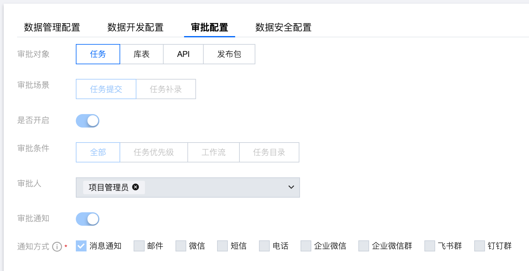Go to the 数据开发配置 tab
The width and height of the screenshot is (529, 271).
click(135, 28)
